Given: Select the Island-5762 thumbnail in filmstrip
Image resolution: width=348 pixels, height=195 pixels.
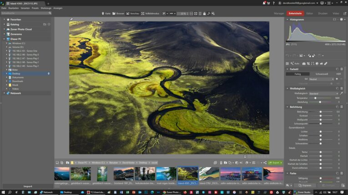Looking at the screenshot, I should 209,174.
